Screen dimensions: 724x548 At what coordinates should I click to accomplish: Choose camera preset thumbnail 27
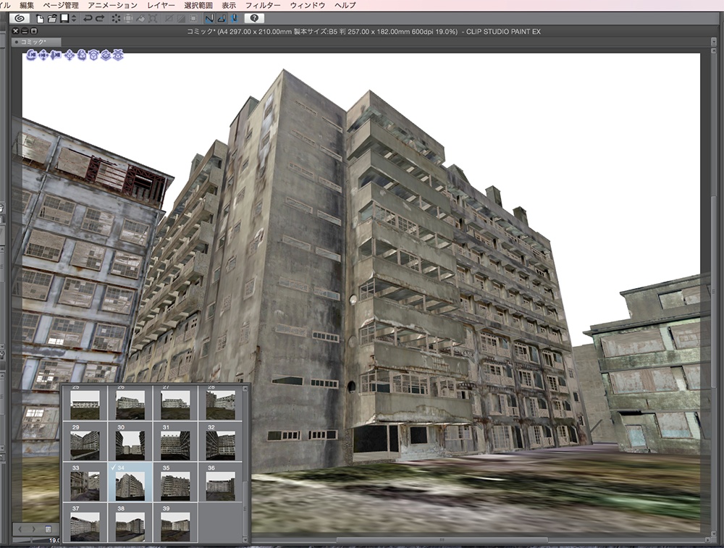175,403
